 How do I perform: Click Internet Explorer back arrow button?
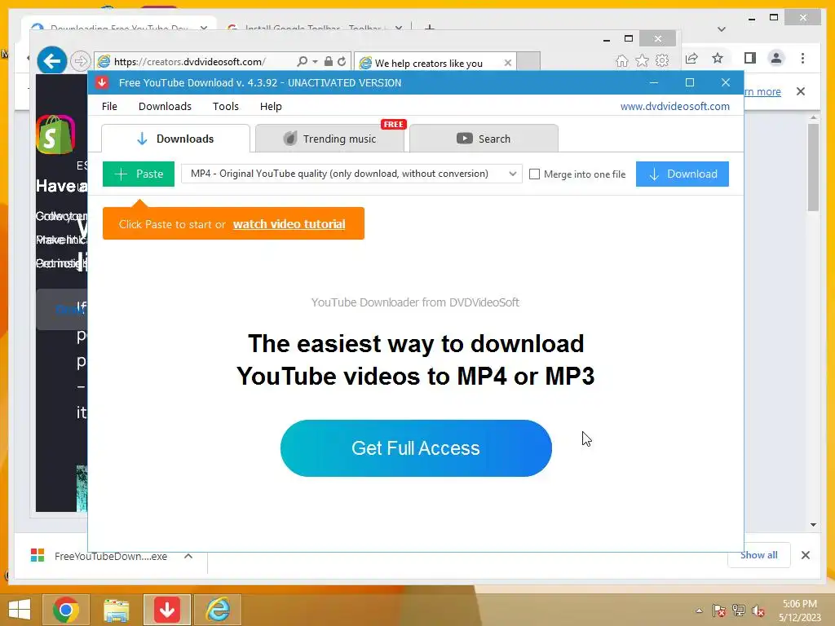(51, 61)
